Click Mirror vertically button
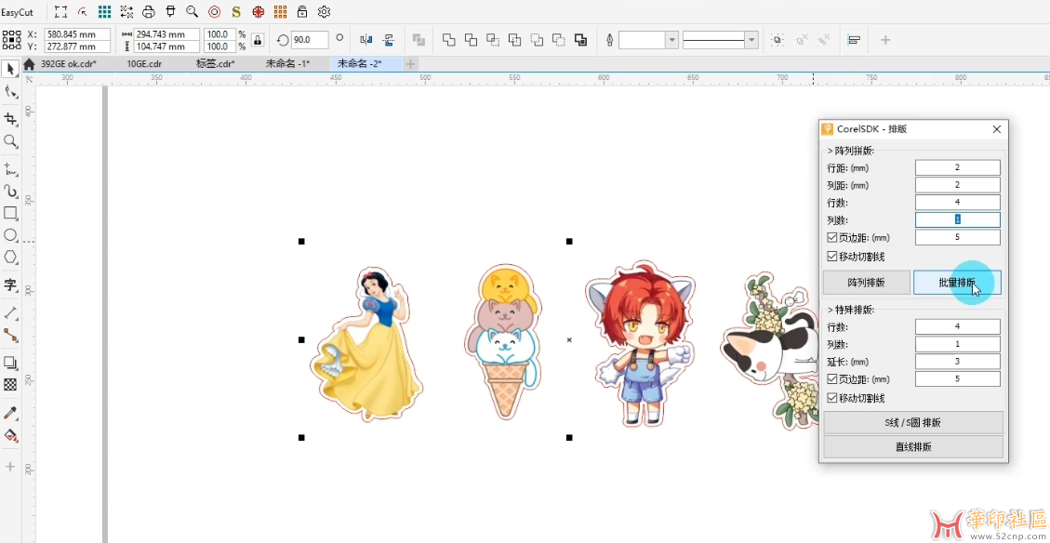The width and height of the screenshot is (1050, 543). click(389, 40)
